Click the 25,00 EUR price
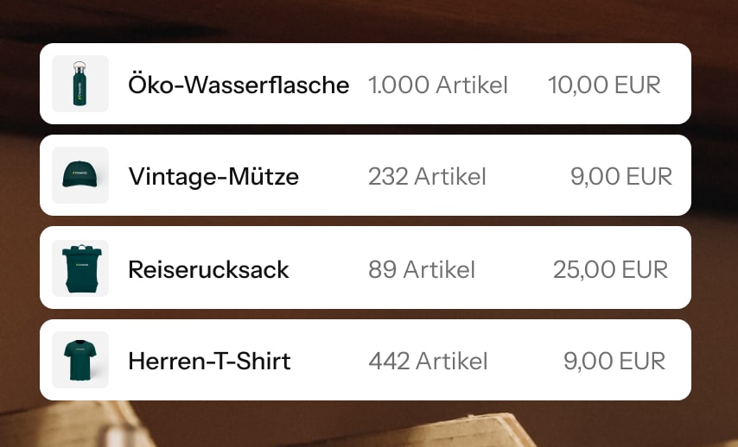738x447 pixels. (x=610, y=269)
